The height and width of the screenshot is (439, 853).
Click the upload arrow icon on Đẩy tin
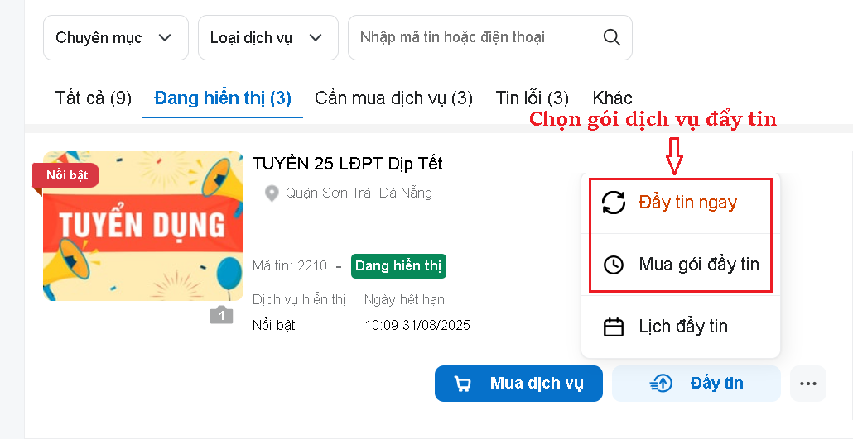(x=661, y=384)
